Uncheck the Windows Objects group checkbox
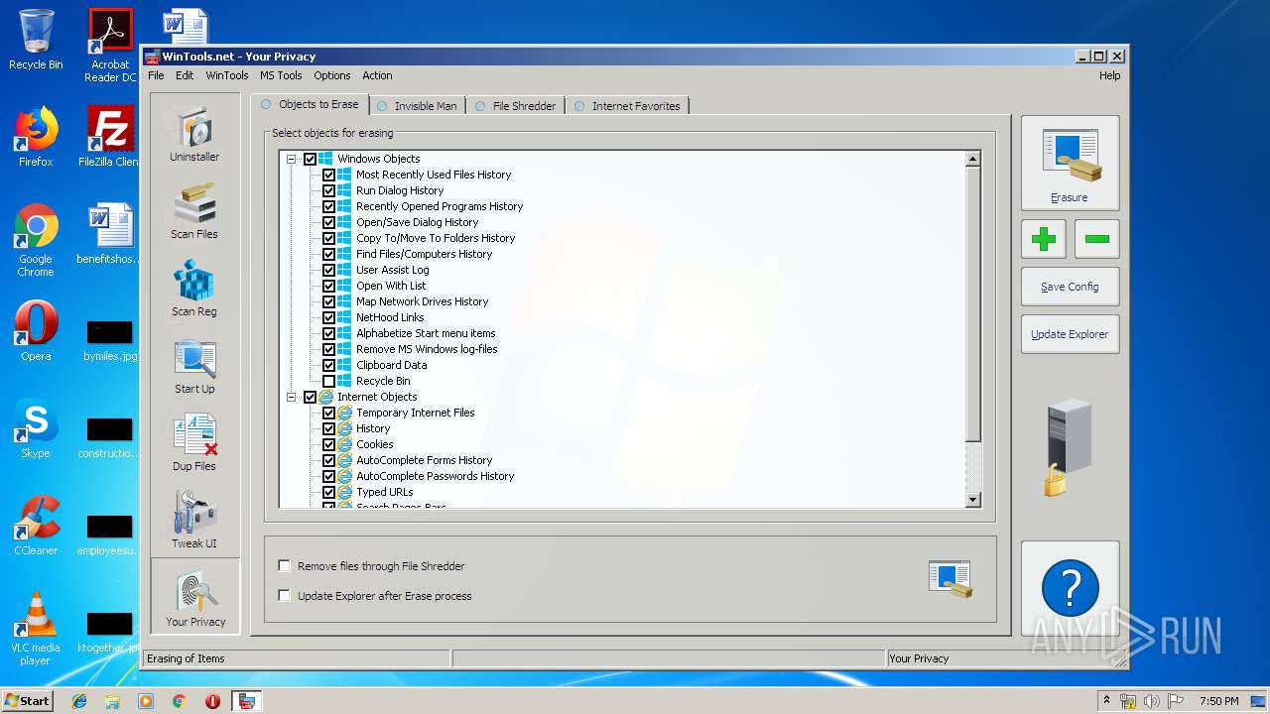The height and width of the screenshot is (714, 1270). click(x=310, y=159)
